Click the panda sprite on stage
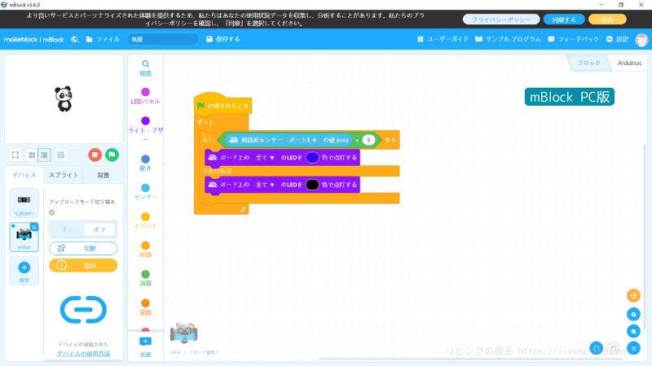This screenshot has width=652, height=366. coord(64,98)
